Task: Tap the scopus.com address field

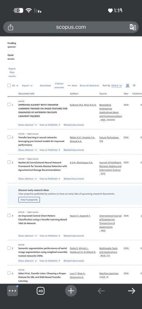Action: (71, 27)
